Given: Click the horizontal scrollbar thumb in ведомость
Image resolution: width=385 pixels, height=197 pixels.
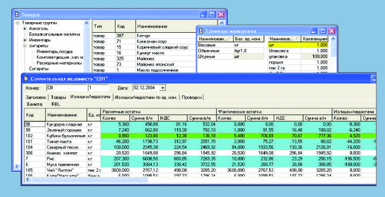Looking at the screenshot, I should pos(90,179).
